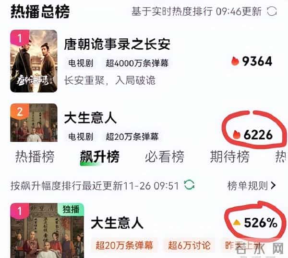This screenshot has width=288, height=258.
Task: Tap the orange up-arrow beside 526%
Action: (x=236, y=223)
